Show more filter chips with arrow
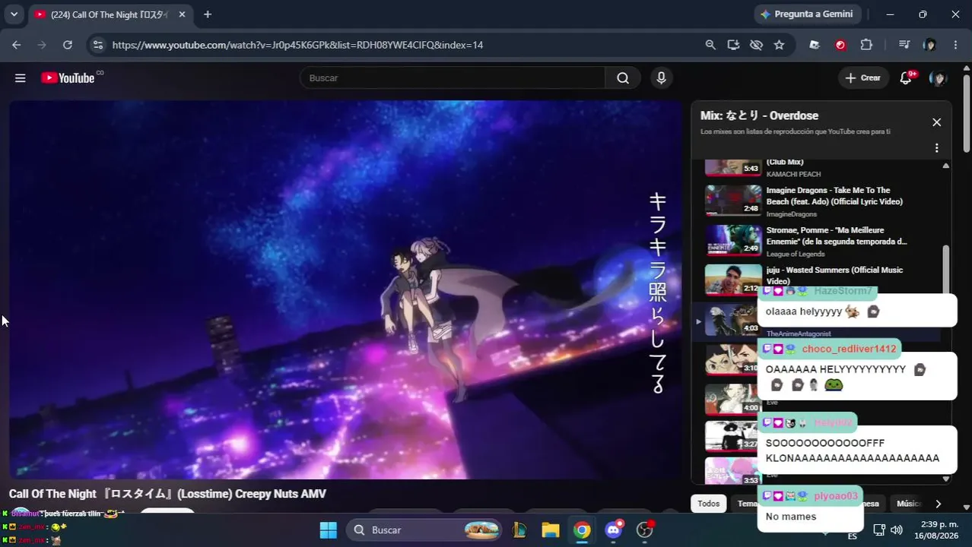 938,504
